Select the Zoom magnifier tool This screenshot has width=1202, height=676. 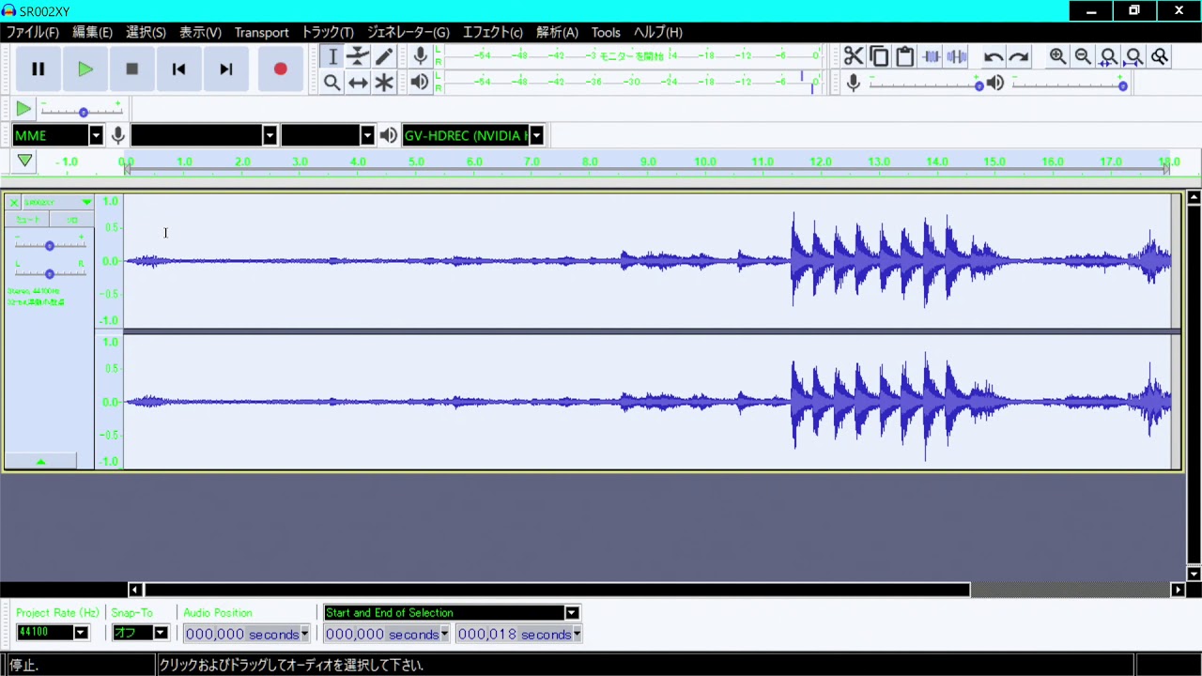click(x=332, y=83)
